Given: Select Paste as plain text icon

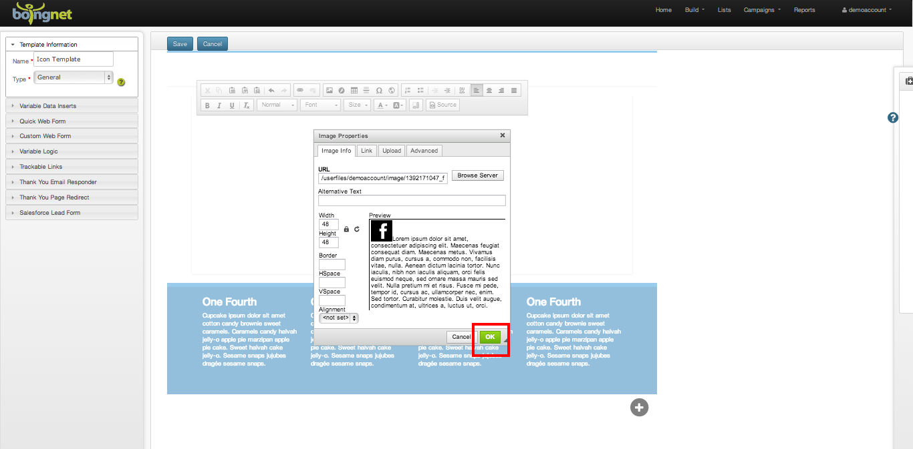Looking at the screenshot, I should click(245, 90).
